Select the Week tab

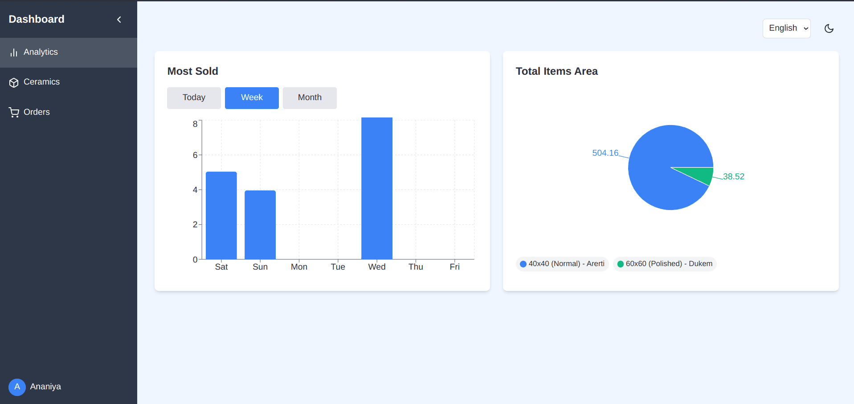coord(252,98)
